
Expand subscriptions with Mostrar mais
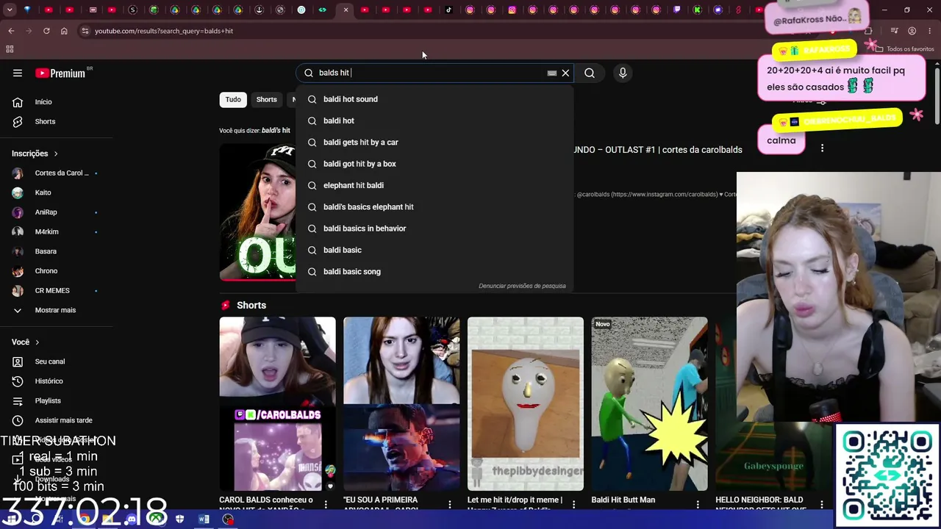[x=55, y=310]
